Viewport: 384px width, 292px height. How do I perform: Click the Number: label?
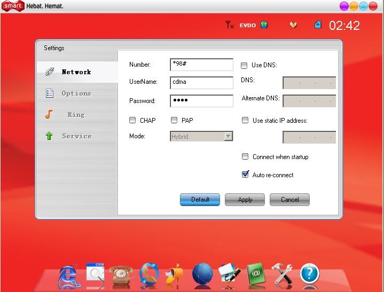tap(140, 65)
